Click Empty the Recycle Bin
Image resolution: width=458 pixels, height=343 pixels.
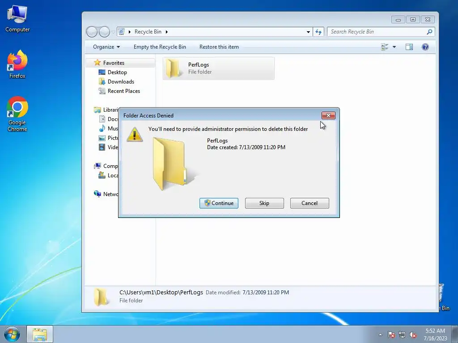coord(160,47)
